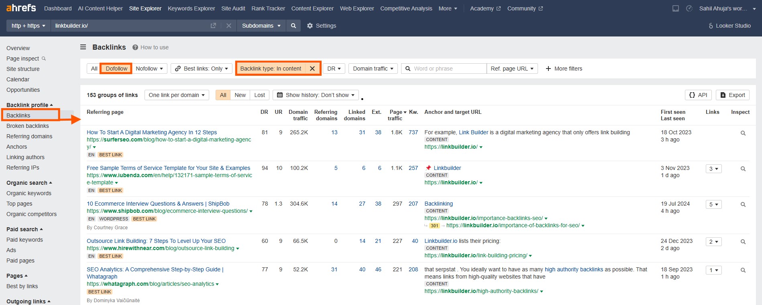Inspect the whatagraph.com backlink row

tap(743, 270)
